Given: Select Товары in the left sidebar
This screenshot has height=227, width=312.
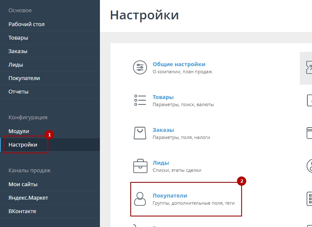Looking at the screenshot, I should [x=18, y=38].
